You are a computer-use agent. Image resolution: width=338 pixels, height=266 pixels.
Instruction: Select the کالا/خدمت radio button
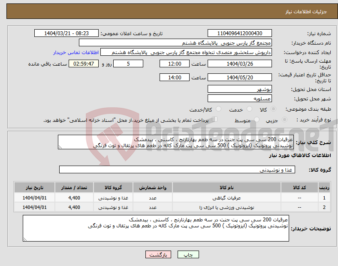(218, 109)
